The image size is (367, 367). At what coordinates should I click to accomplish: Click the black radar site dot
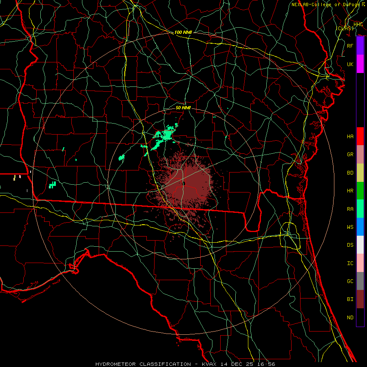184,183
